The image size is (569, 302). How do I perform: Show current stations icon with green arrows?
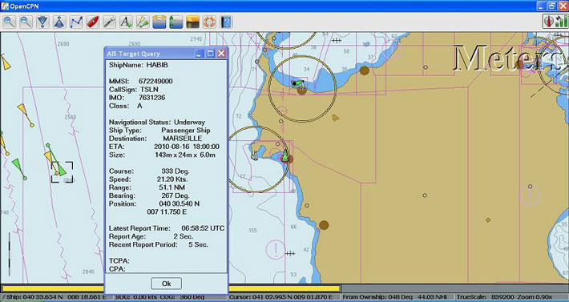point(176,22)
